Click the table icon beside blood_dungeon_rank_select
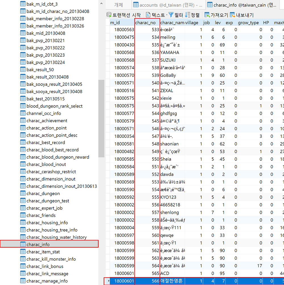This screenshot has width=284, height=285. coord(23,106)
